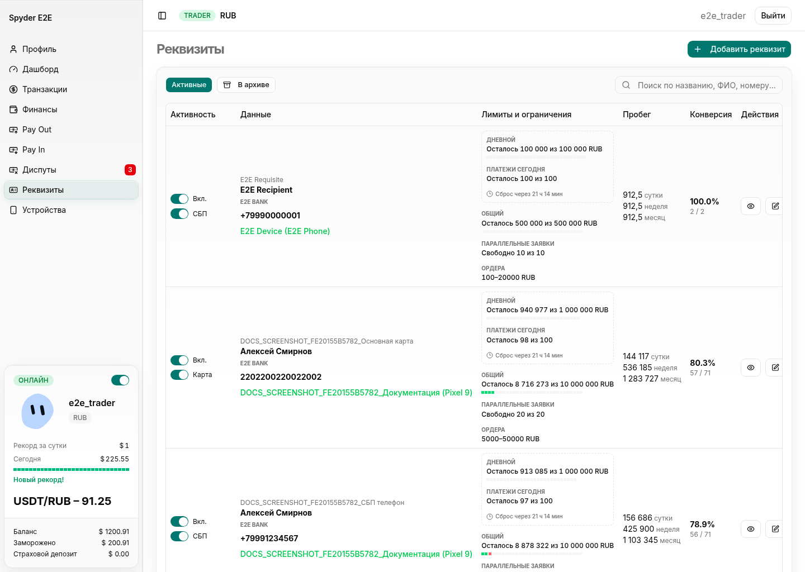This screenshot has width=805, height=572.
Task: Click the red Диспуты badge showing 3
Action: point(130,170)
